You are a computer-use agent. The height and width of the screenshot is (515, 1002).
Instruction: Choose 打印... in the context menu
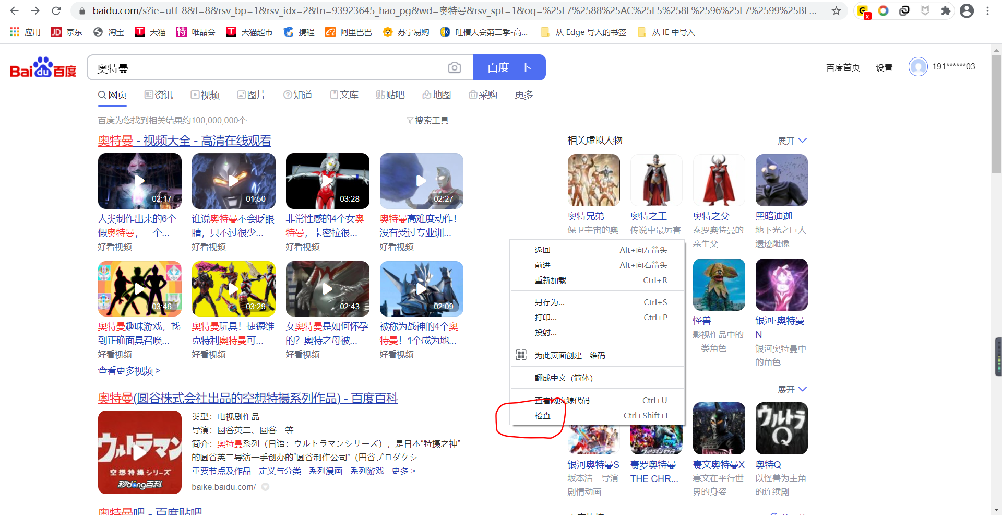pos(597,317)
